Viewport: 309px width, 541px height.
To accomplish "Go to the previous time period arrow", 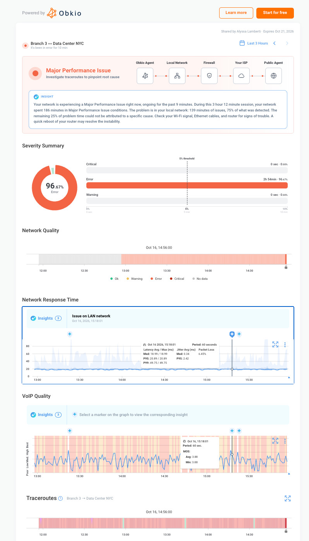I will point(275,43).
